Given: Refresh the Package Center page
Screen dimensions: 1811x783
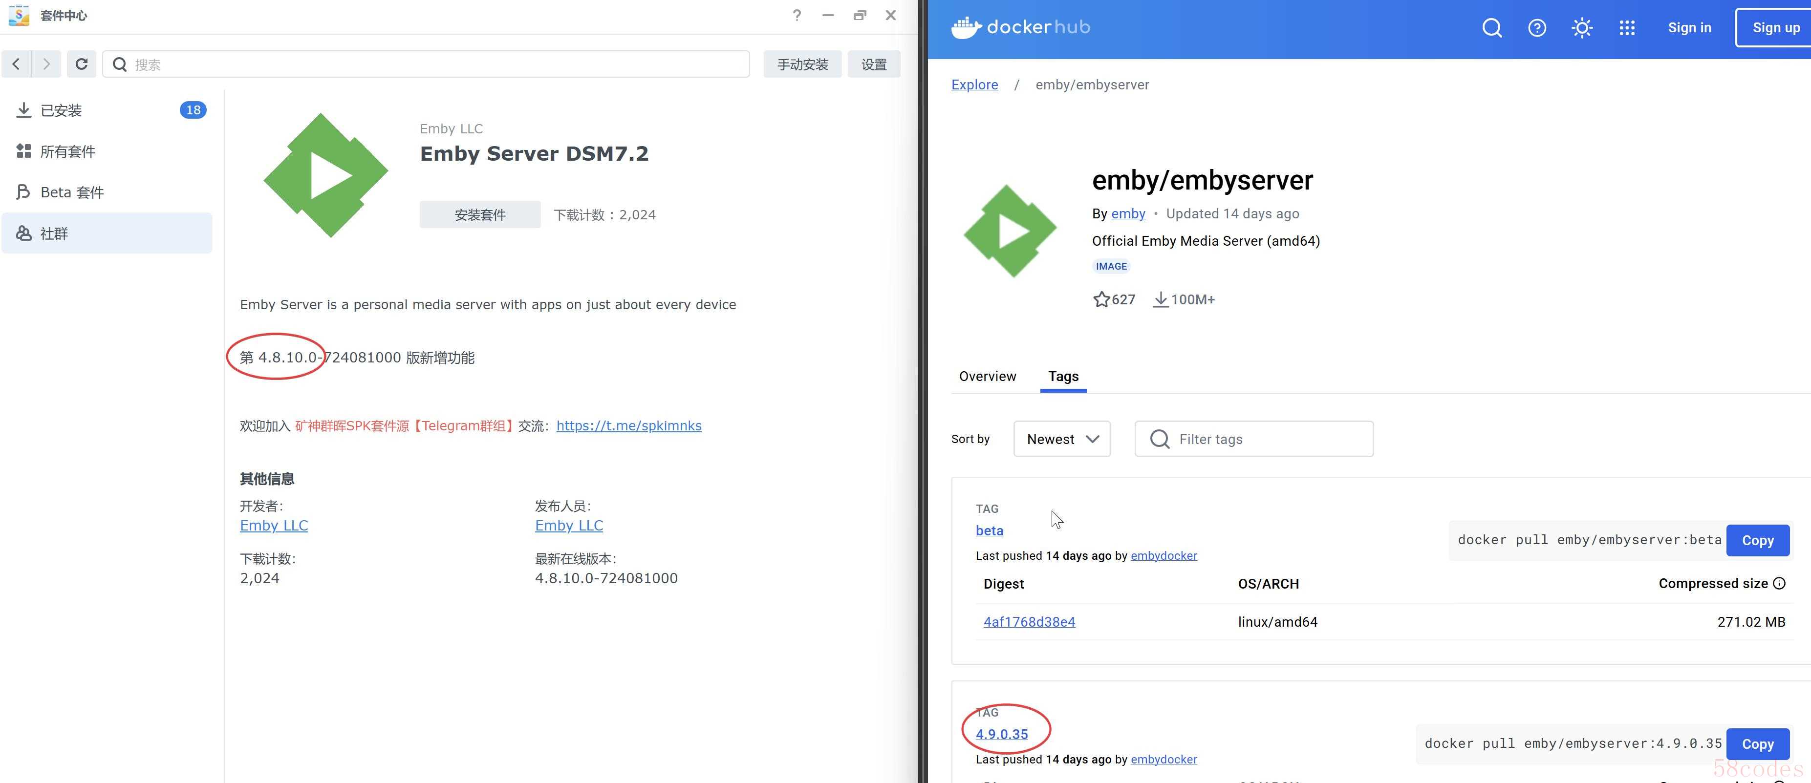Looking at the screenshot, I should pos(82,64).
